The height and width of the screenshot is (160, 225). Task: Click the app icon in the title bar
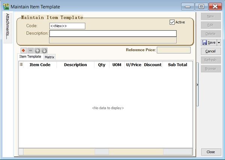6,7
